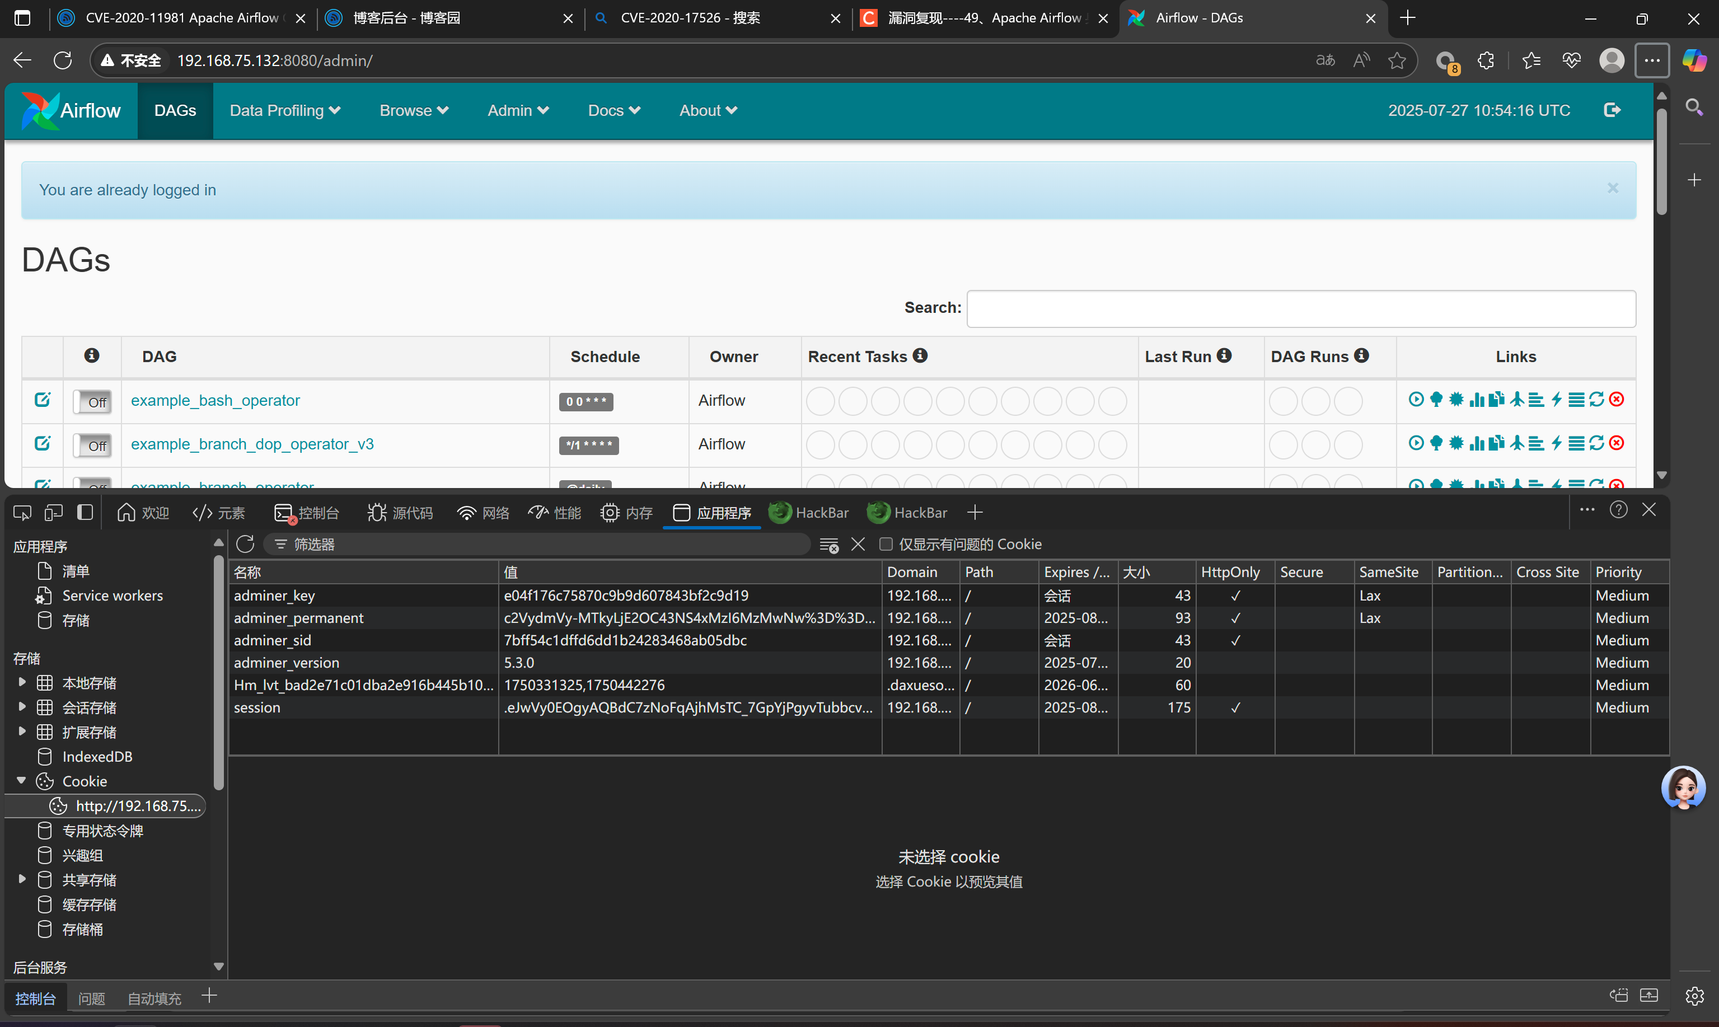This screenshot has width=1719, height=1027.
Task: Open example_branch_dop_operator_v3 DAG link
Action: (x=252, y=444)
